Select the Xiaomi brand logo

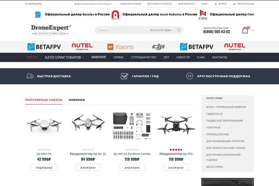[x=120, y=47]
